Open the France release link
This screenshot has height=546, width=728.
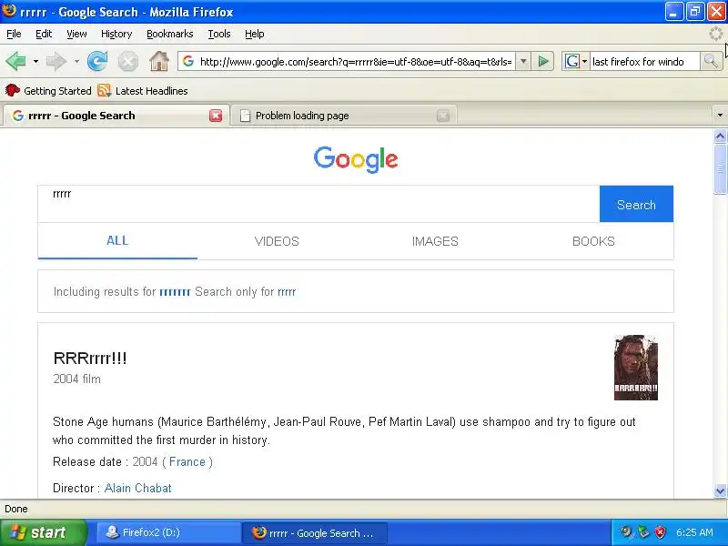187,462
